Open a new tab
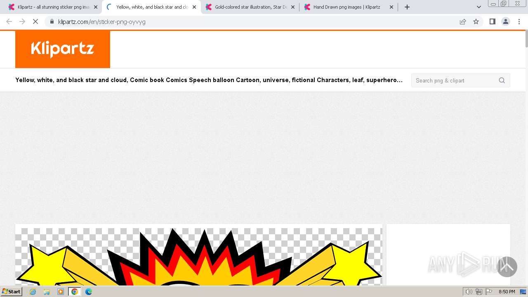This screenshot has height=297, width=528. tap(407, 7)
